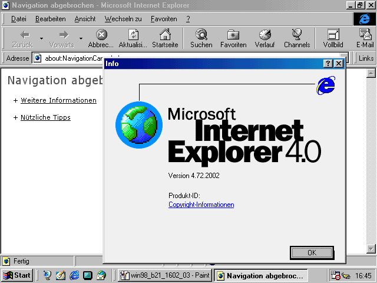Click the status bar page icon next to Fertig
The height and width of the screenshot is (283, 377).
point(6,261)
